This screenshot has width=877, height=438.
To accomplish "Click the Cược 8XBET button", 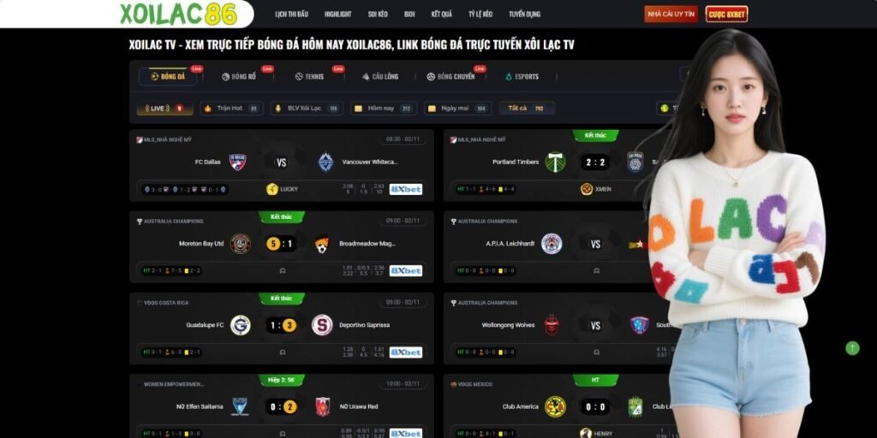I will click(x=726, y=14).
